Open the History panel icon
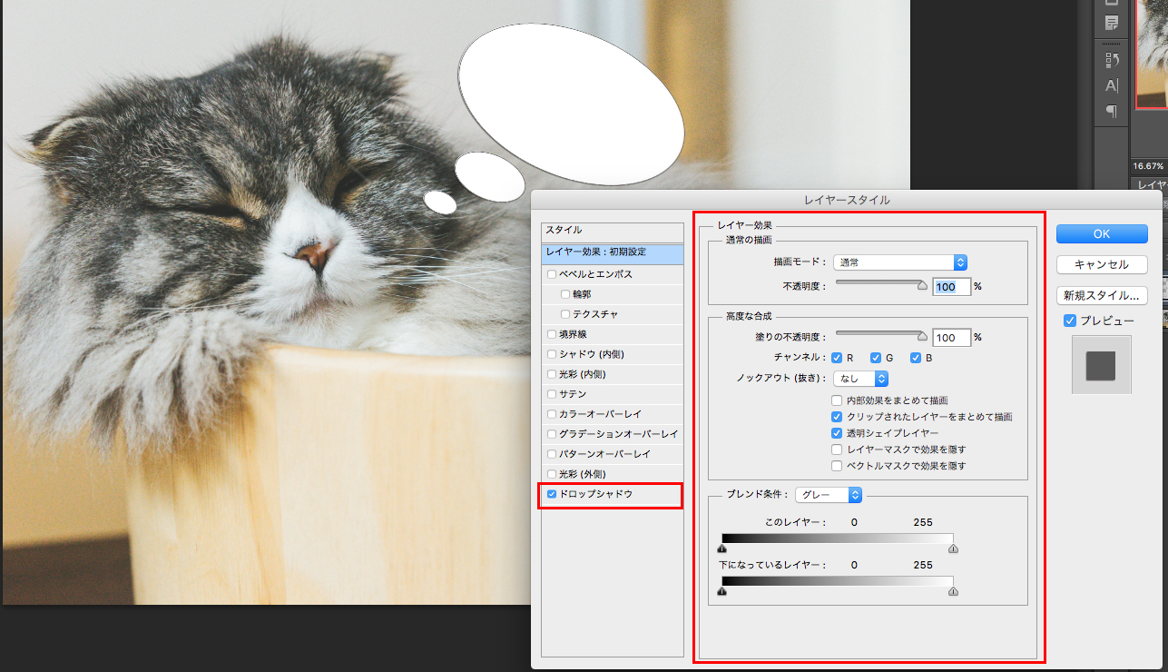Screen dimensions: 1168x672 (1112, 60)
